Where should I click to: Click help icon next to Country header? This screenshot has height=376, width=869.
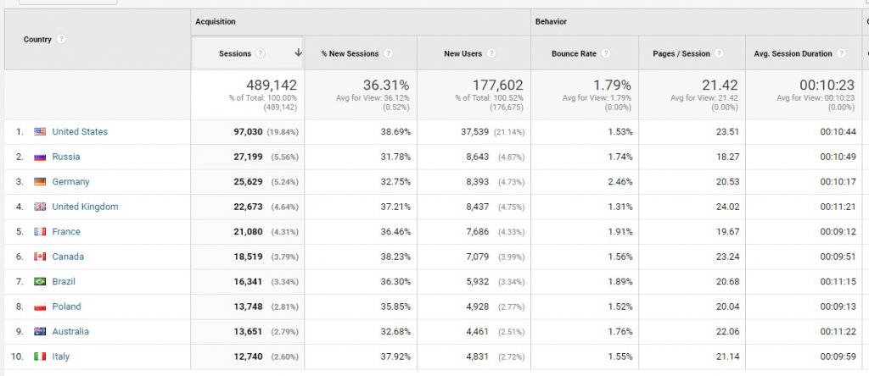(x=61, y=40)
